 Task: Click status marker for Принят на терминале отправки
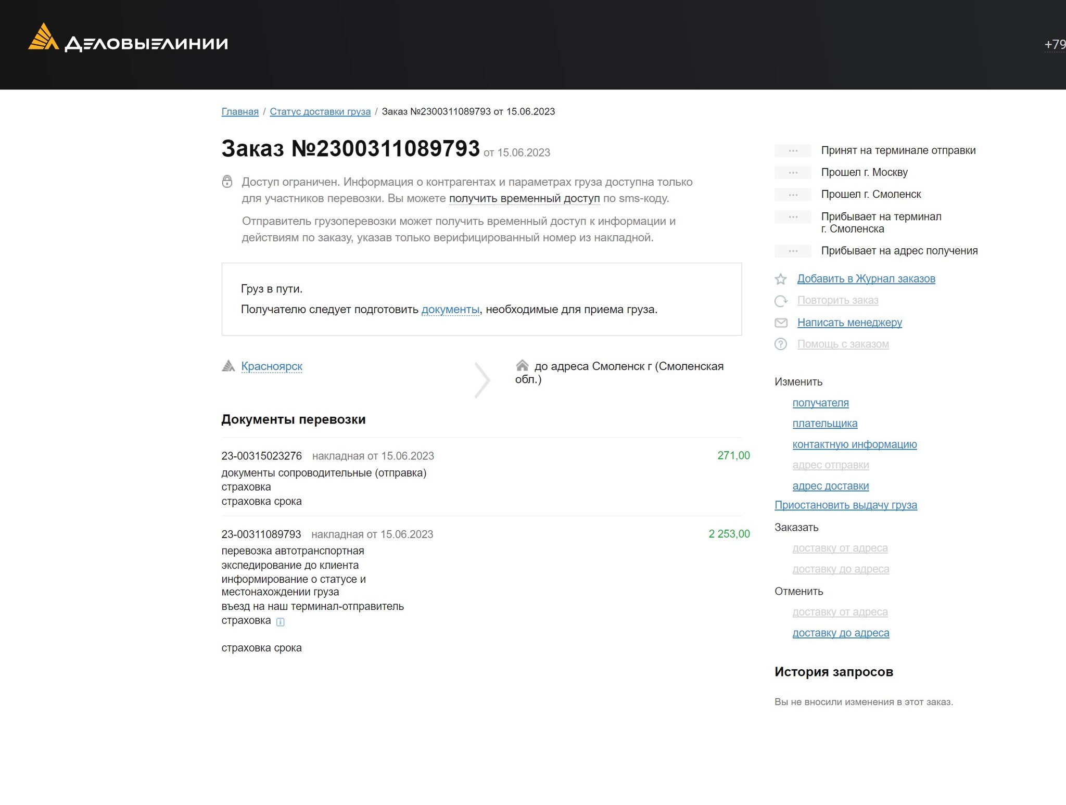click(x=793, y=150)
